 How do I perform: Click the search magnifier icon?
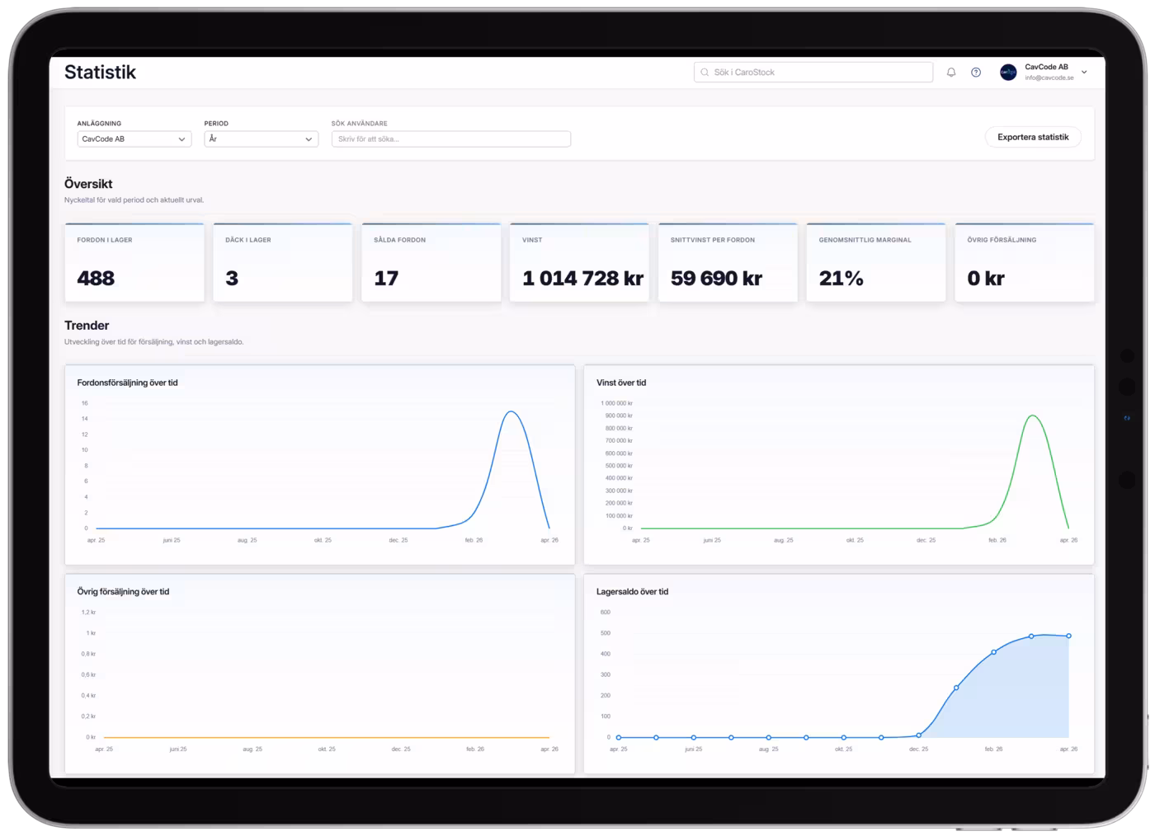pyautogui.click(x=705, y=73)
